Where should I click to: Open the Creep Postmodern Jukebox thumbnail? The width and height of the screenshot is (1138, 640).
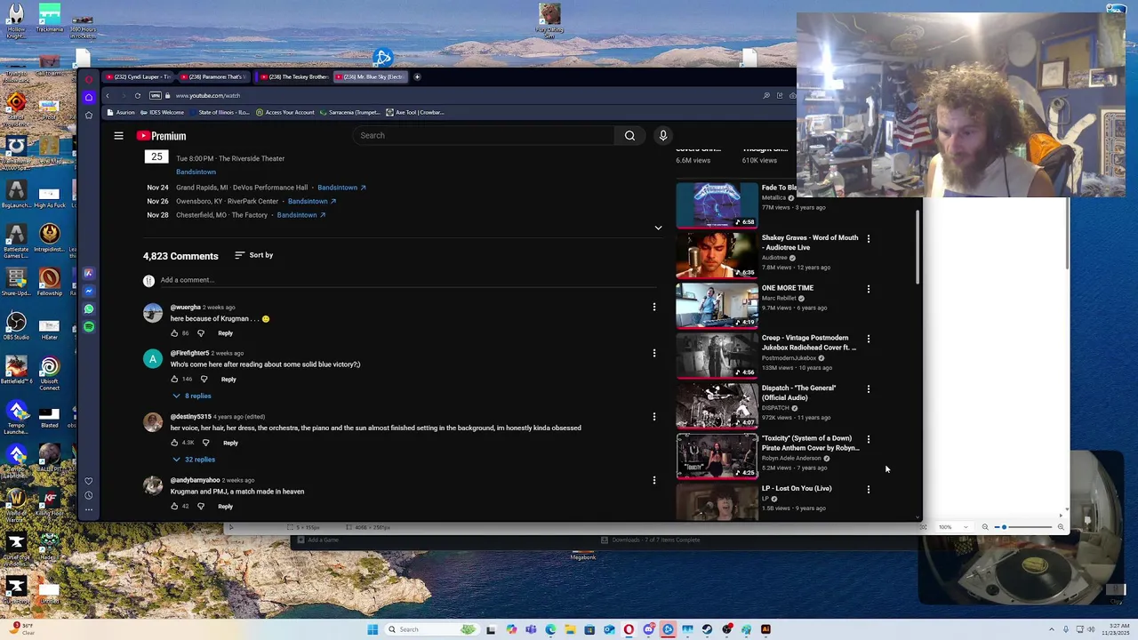click(x=717, y=355)
